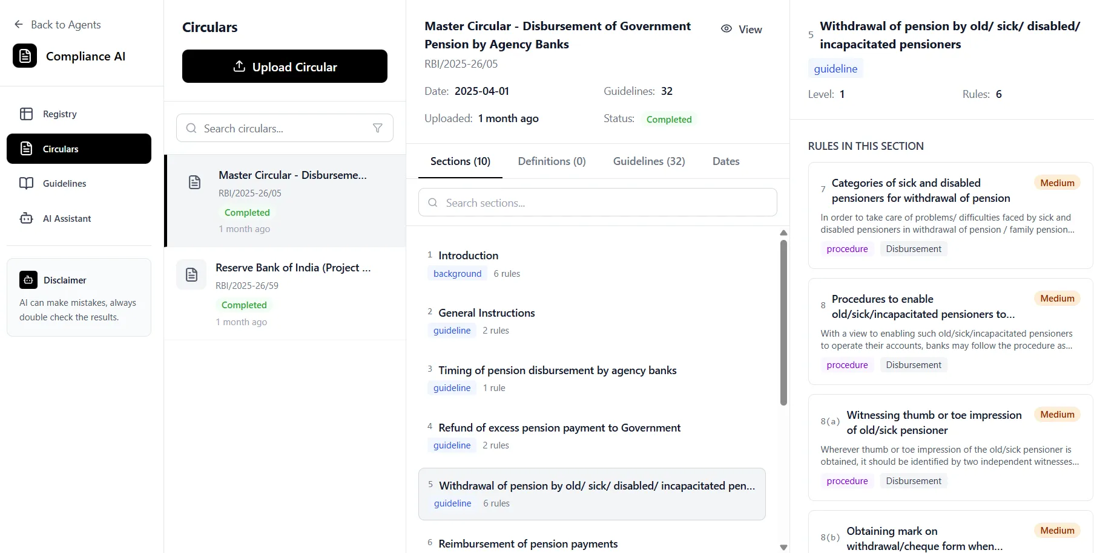The image size is (1094, 553).
Task: Click the Upload Circular button
Action: tap(285, 66)
